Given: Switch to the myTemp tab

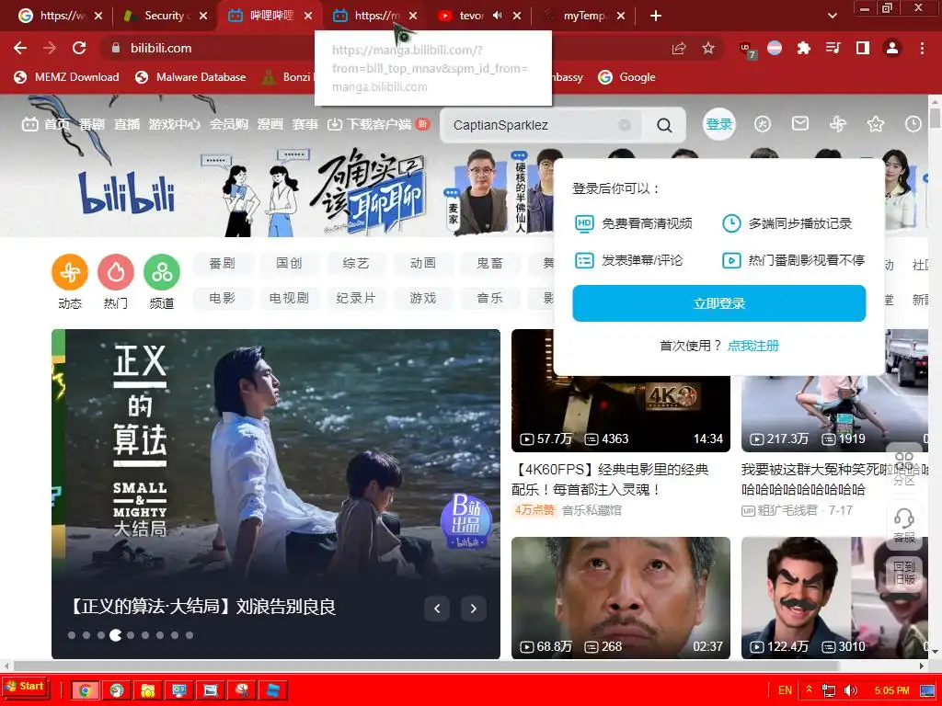Looking at the screenshot, I should click(x=583, y=16).
